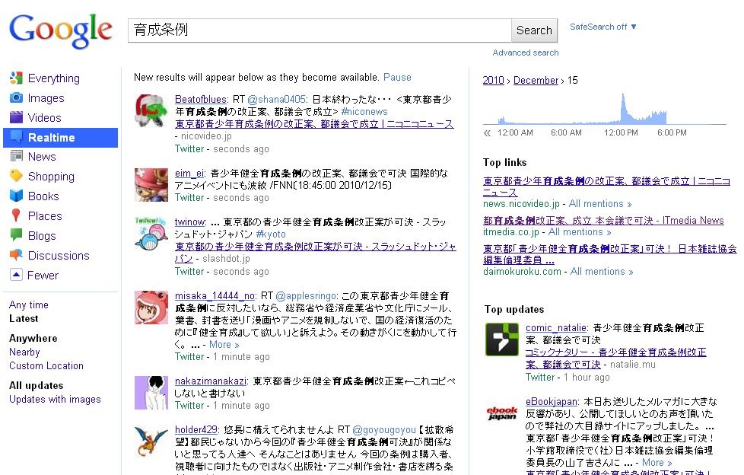Image resolution: width=744 pixels, height=475 pixels.
Task: Pause realtime results updates
Action: coord(397,77)
